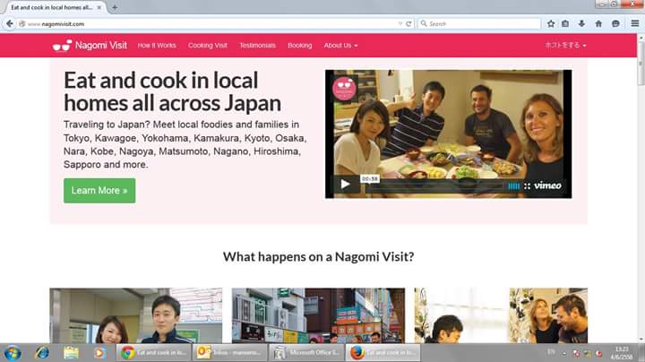Viewport: 645px width, 362px height.
Task: Close the 'Eat and cook in local homes' tab
Action: [x=99, y=7]
